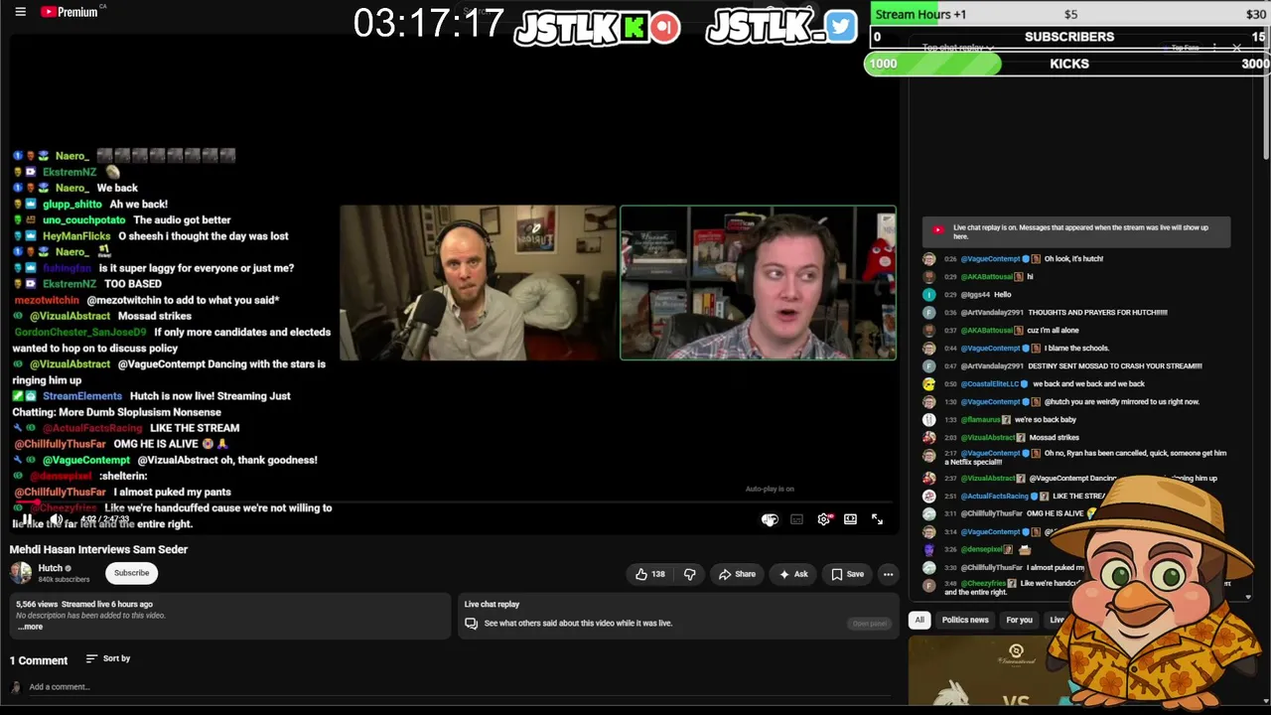Share the video
Viewport: 1271px width, 715px height.
(737, 574)
